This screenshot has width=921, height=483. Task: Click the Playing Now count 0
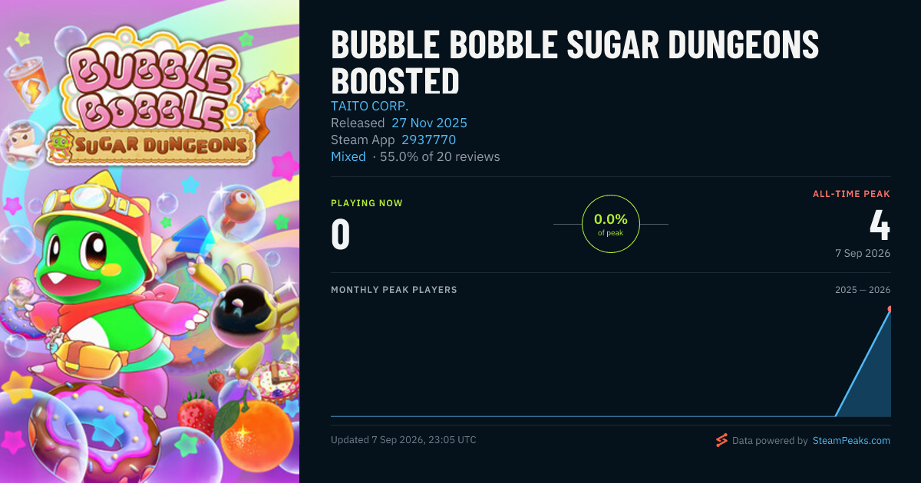click(x=341, y=235)
